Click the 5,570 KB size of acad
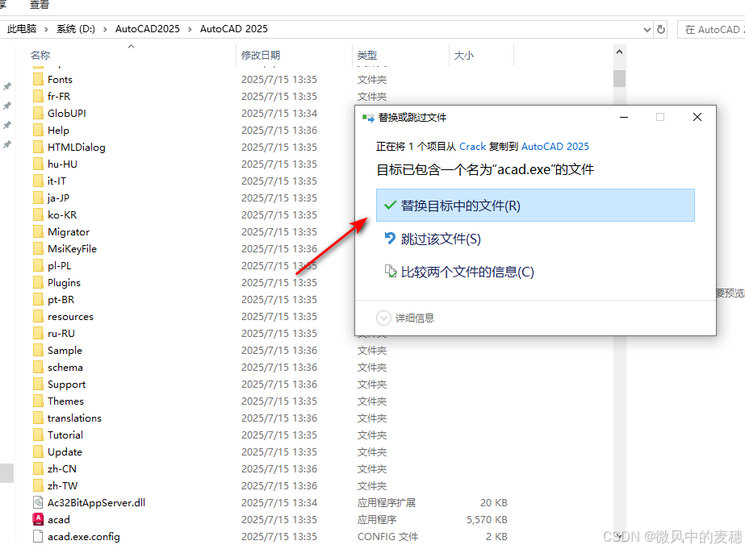The height and width of the screenshot is (549, 745). 487,520
